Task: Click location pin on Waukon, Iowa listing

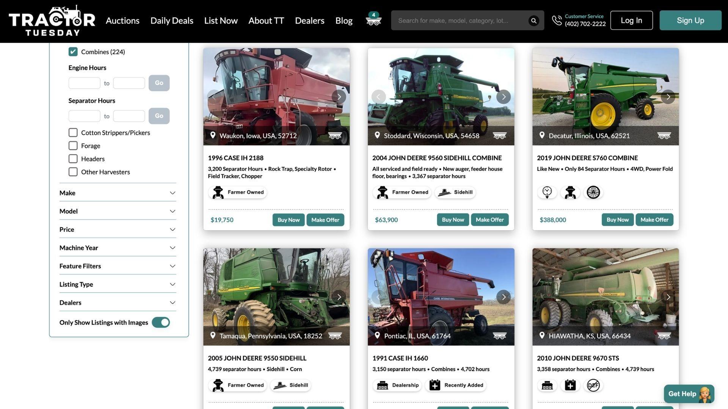Action: [213, 135]
